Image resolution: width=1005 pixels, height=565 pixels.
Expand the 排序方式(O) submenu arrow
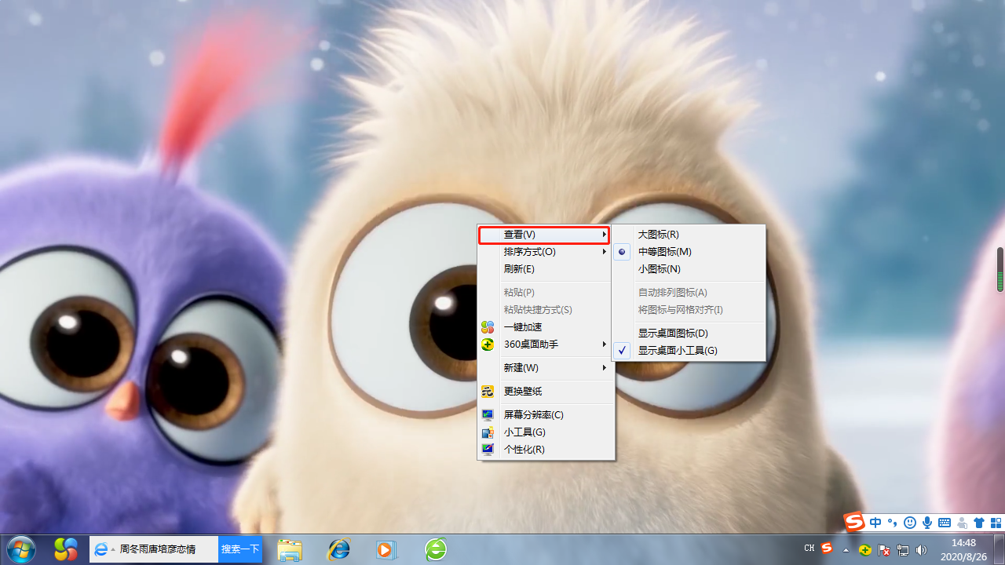coord(605,252)
